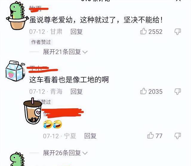Screen dimensions: 191x166
Task: Dislike the reply from 宁夏
Action: [178, 136]
